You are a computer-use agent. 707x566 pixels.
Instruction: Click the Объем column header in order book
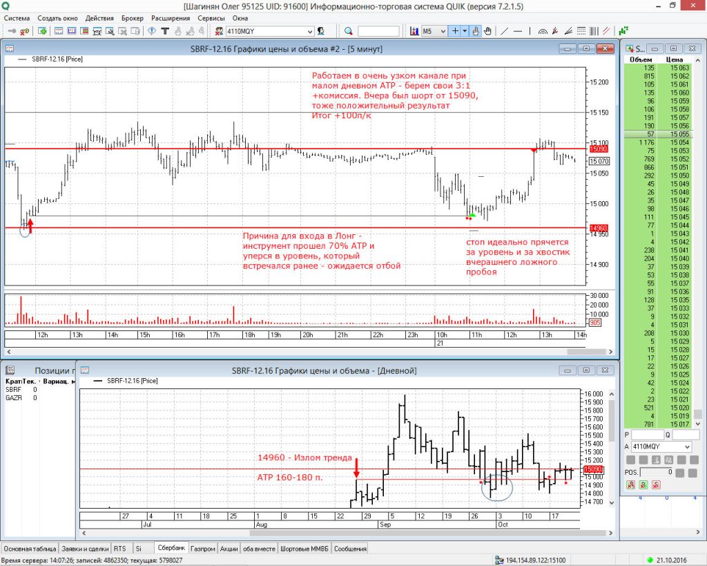tap(641, 59)
